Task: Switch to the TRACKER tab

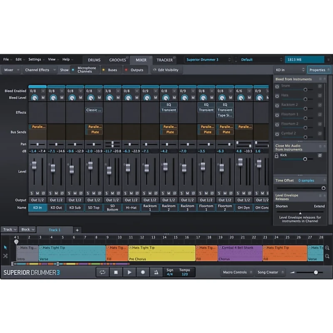Action: [165, 60]
